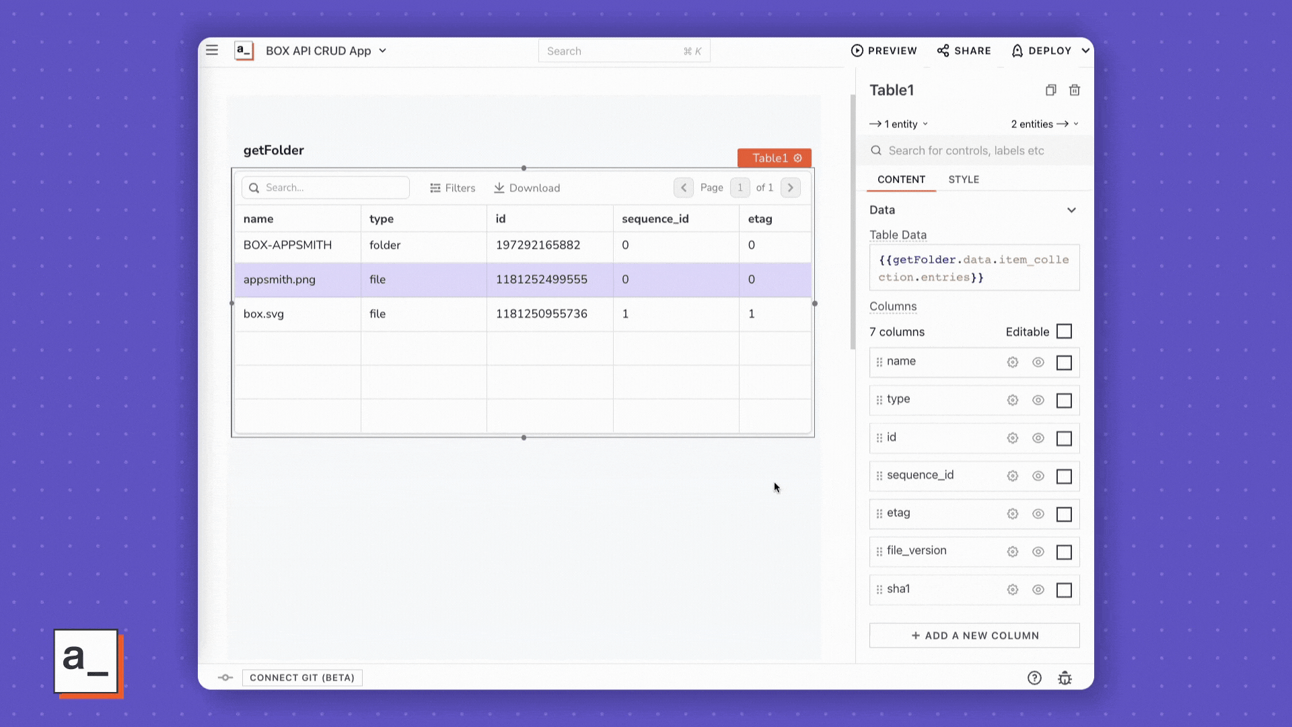This screenshot has height=727, width=1292.
Task: Select the appsmith.png row
Action: pyautogui.click(x=523, y=279)
